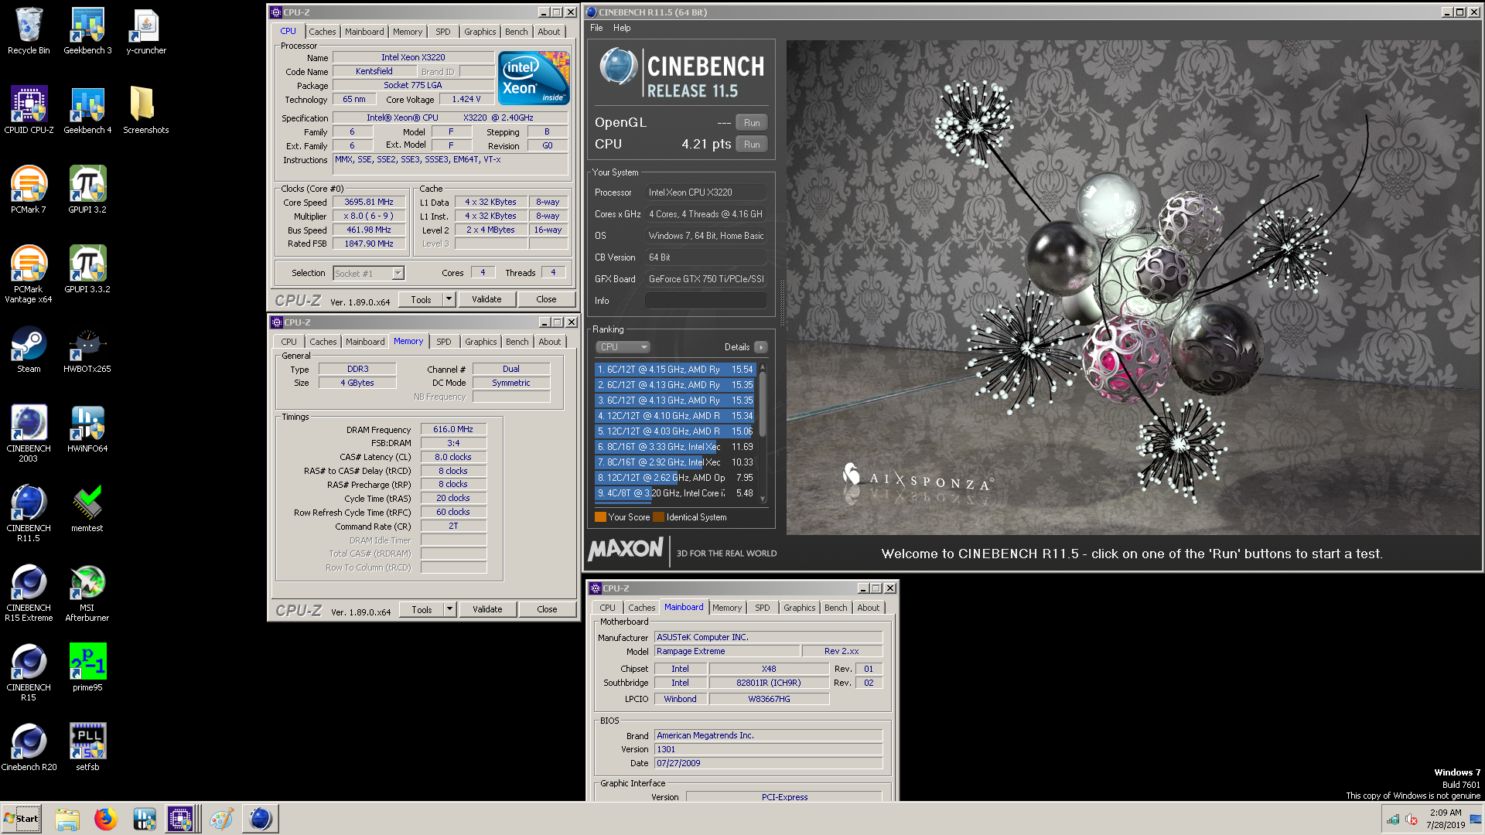
Task: Select the PCMark 7 desktop icon
Action: coord(29,190)
